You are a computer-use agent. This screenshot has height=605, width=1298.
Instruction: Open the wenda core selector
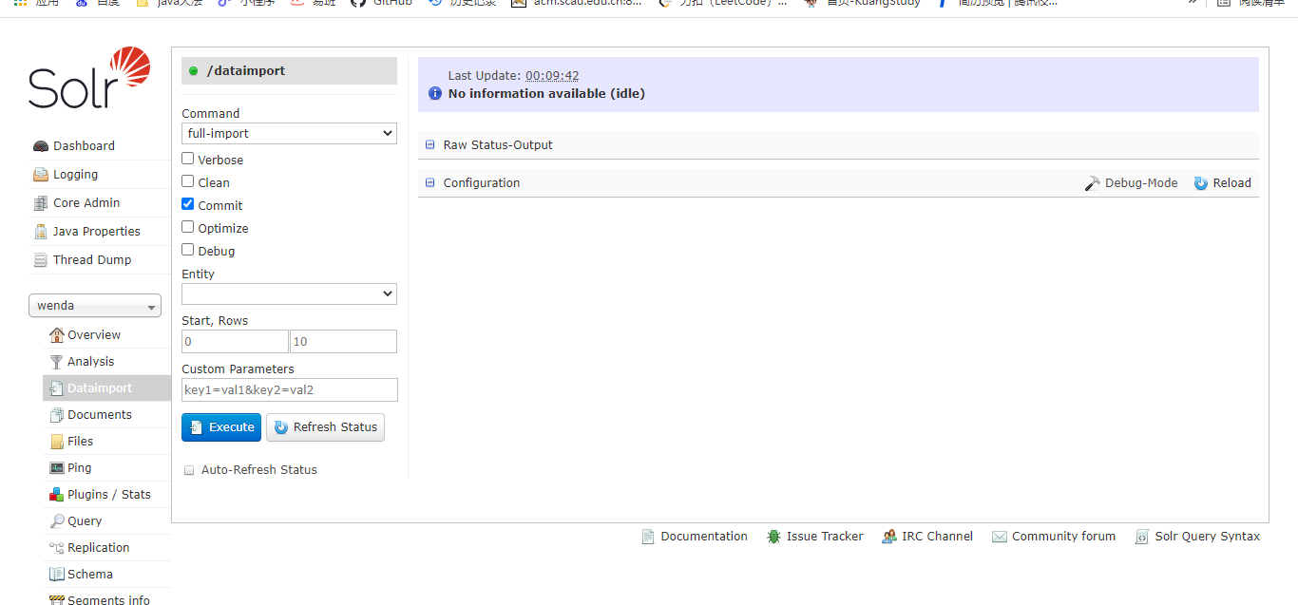(95, 306)
